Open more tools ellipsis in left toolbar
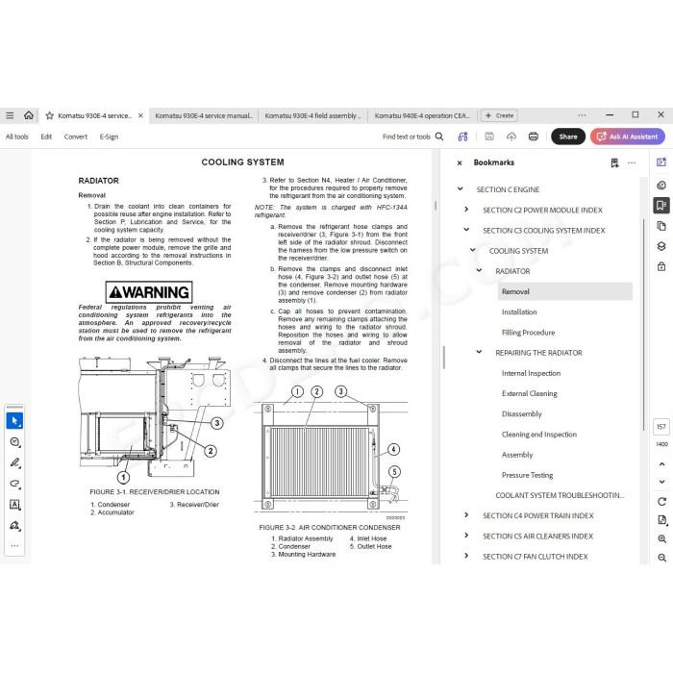This screenshot has width=673, height=673. click(14, 545)
